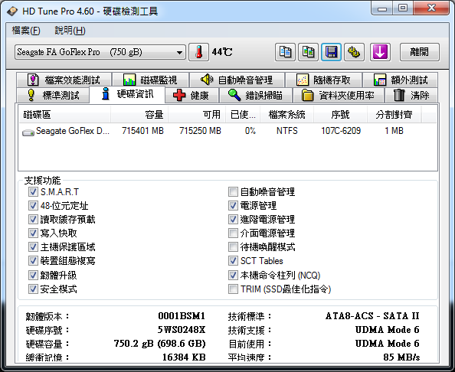Switch to the 資料夾使用率 tab

339,95
